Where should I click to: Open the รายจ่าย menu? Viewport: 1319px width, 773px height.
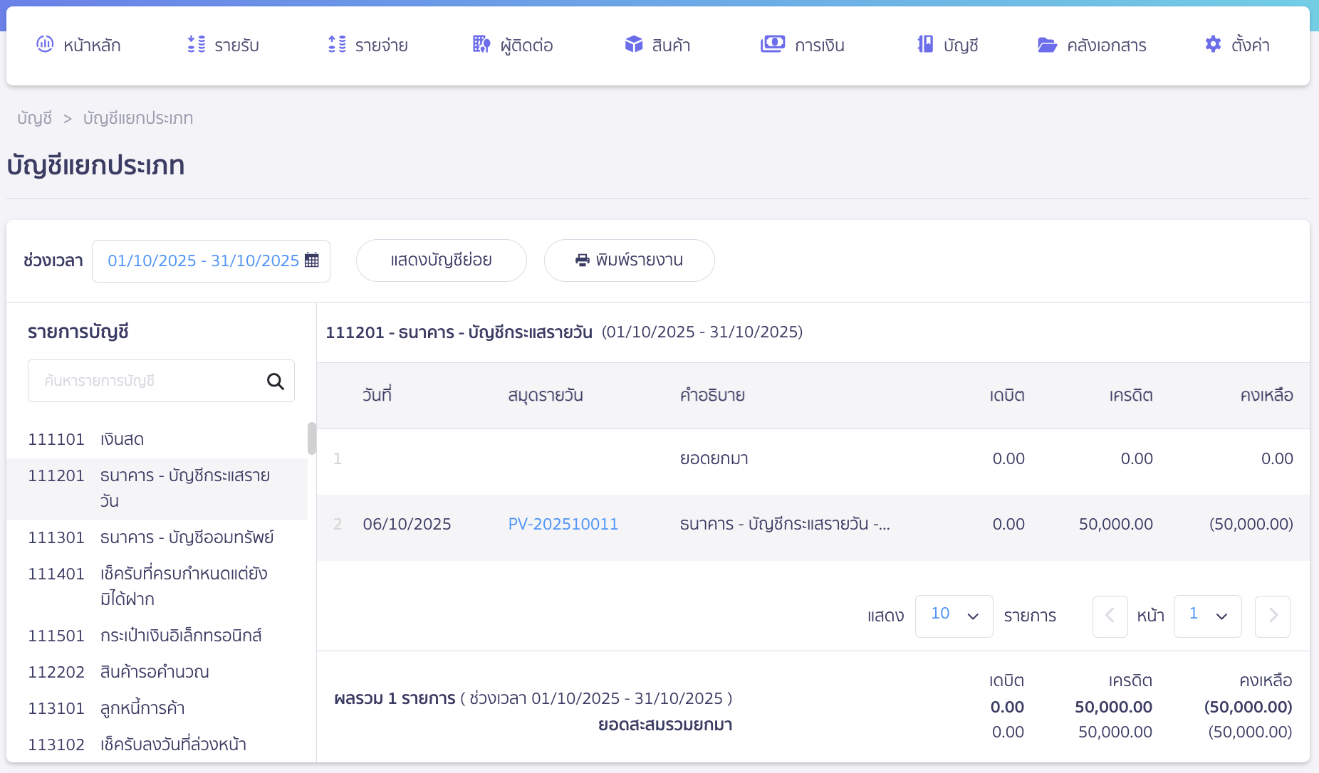(x=368, y=46)
